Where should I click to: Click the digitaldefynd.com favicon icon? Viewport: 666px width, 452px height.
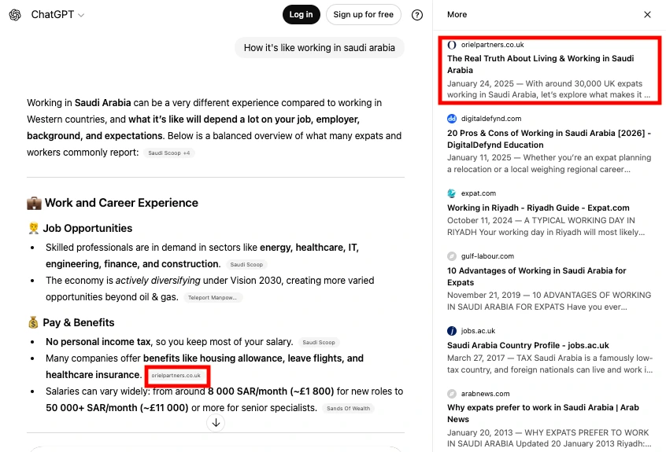(x=452, y=119)
